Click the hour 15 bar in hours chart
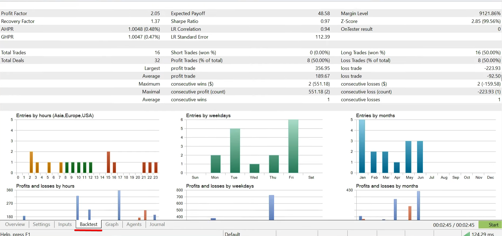This screenshot has width=502, height=236. pyautogui.click(x=108, y=162)
